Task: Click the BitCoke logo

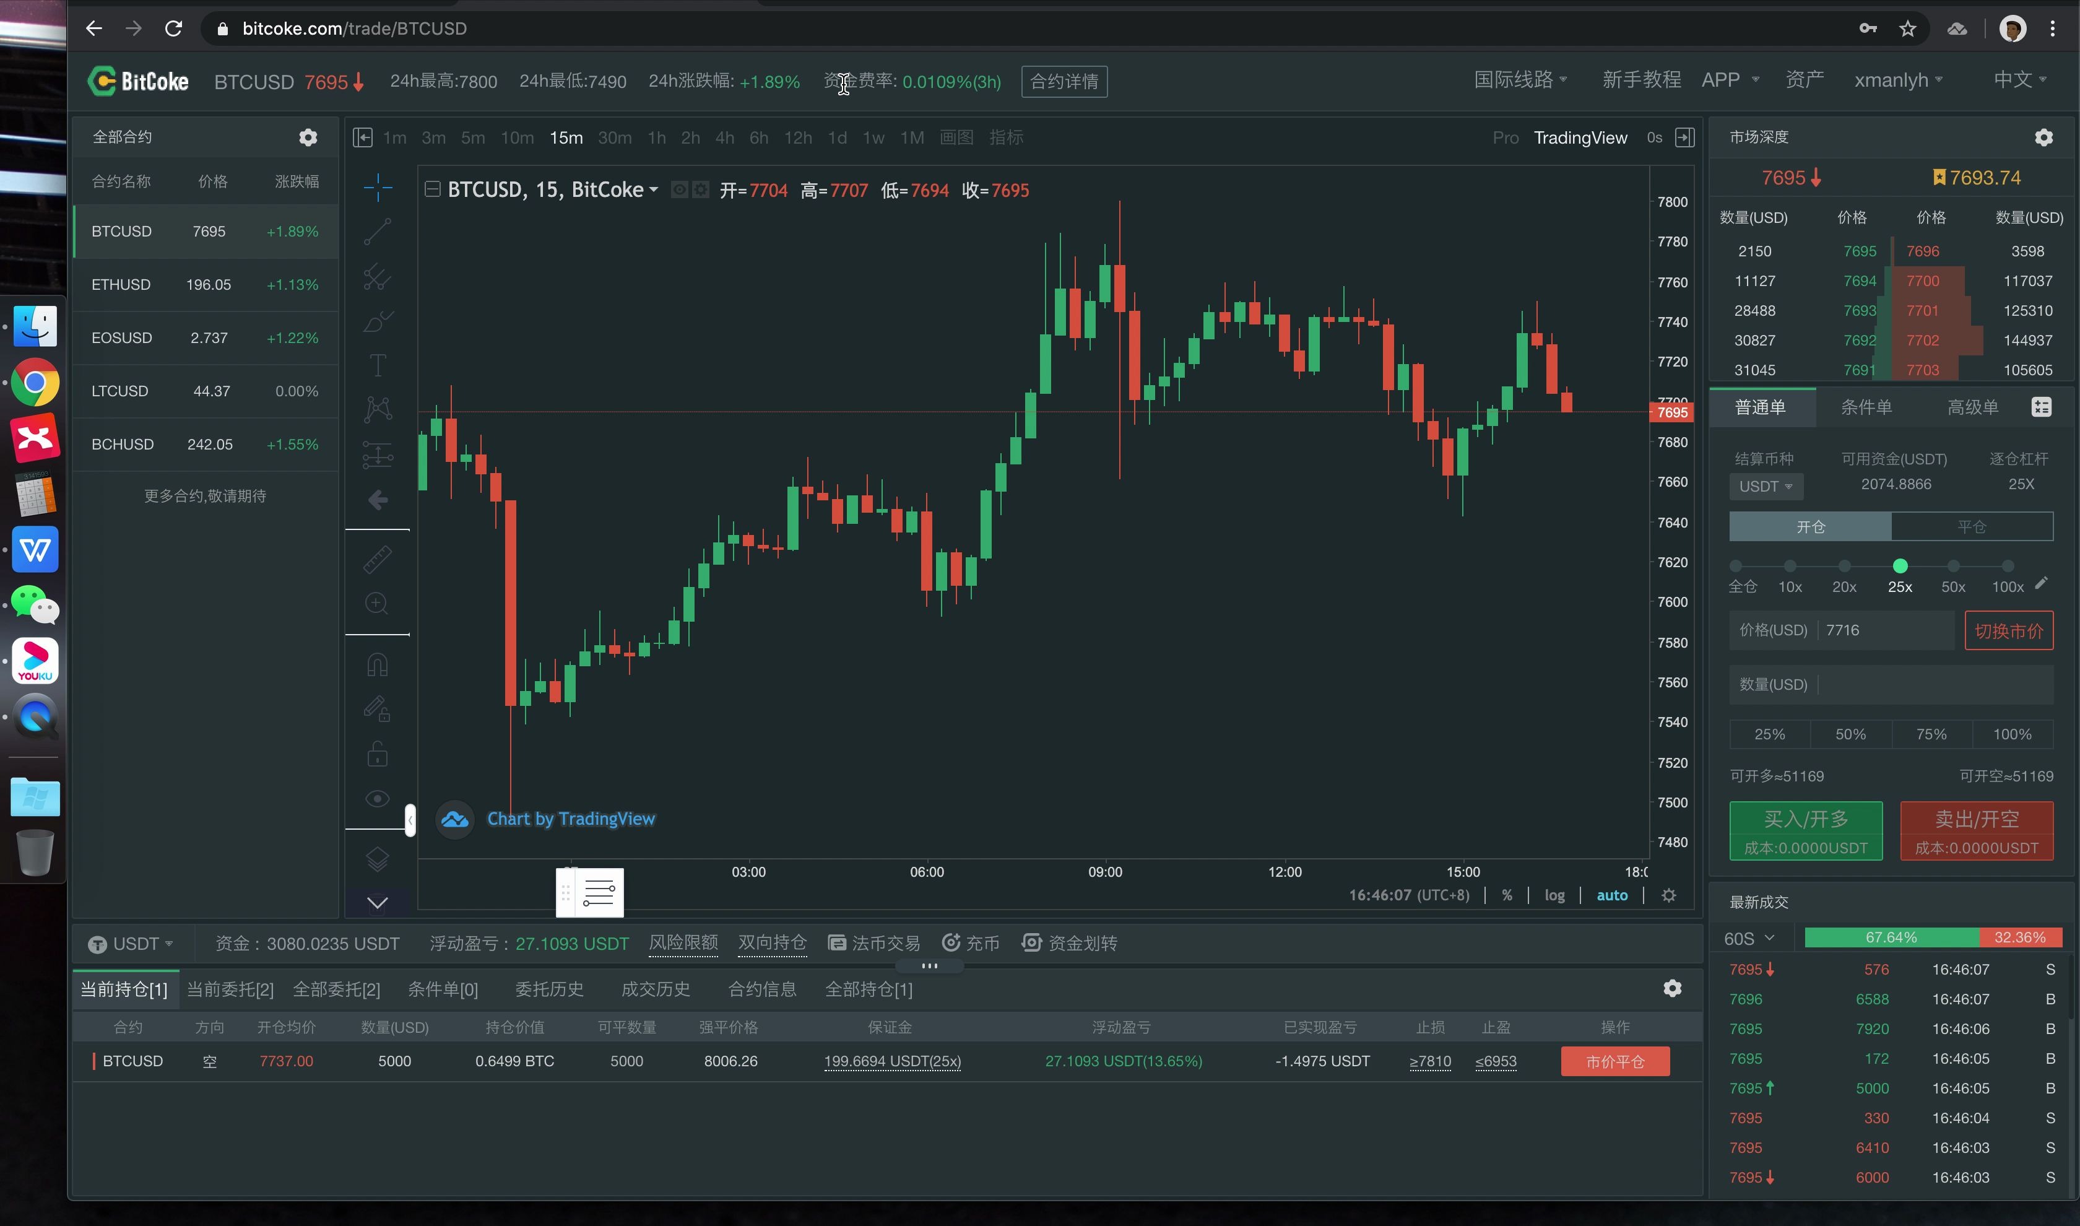Action: (x=139, y=81)
